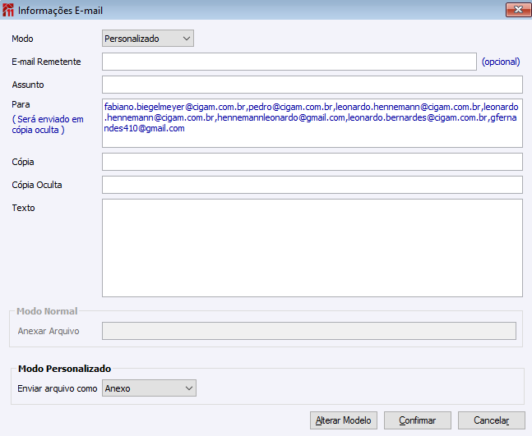Close the Informações E-mail window
This screenshot has height=436, width=532.
[x=518, y=10]
